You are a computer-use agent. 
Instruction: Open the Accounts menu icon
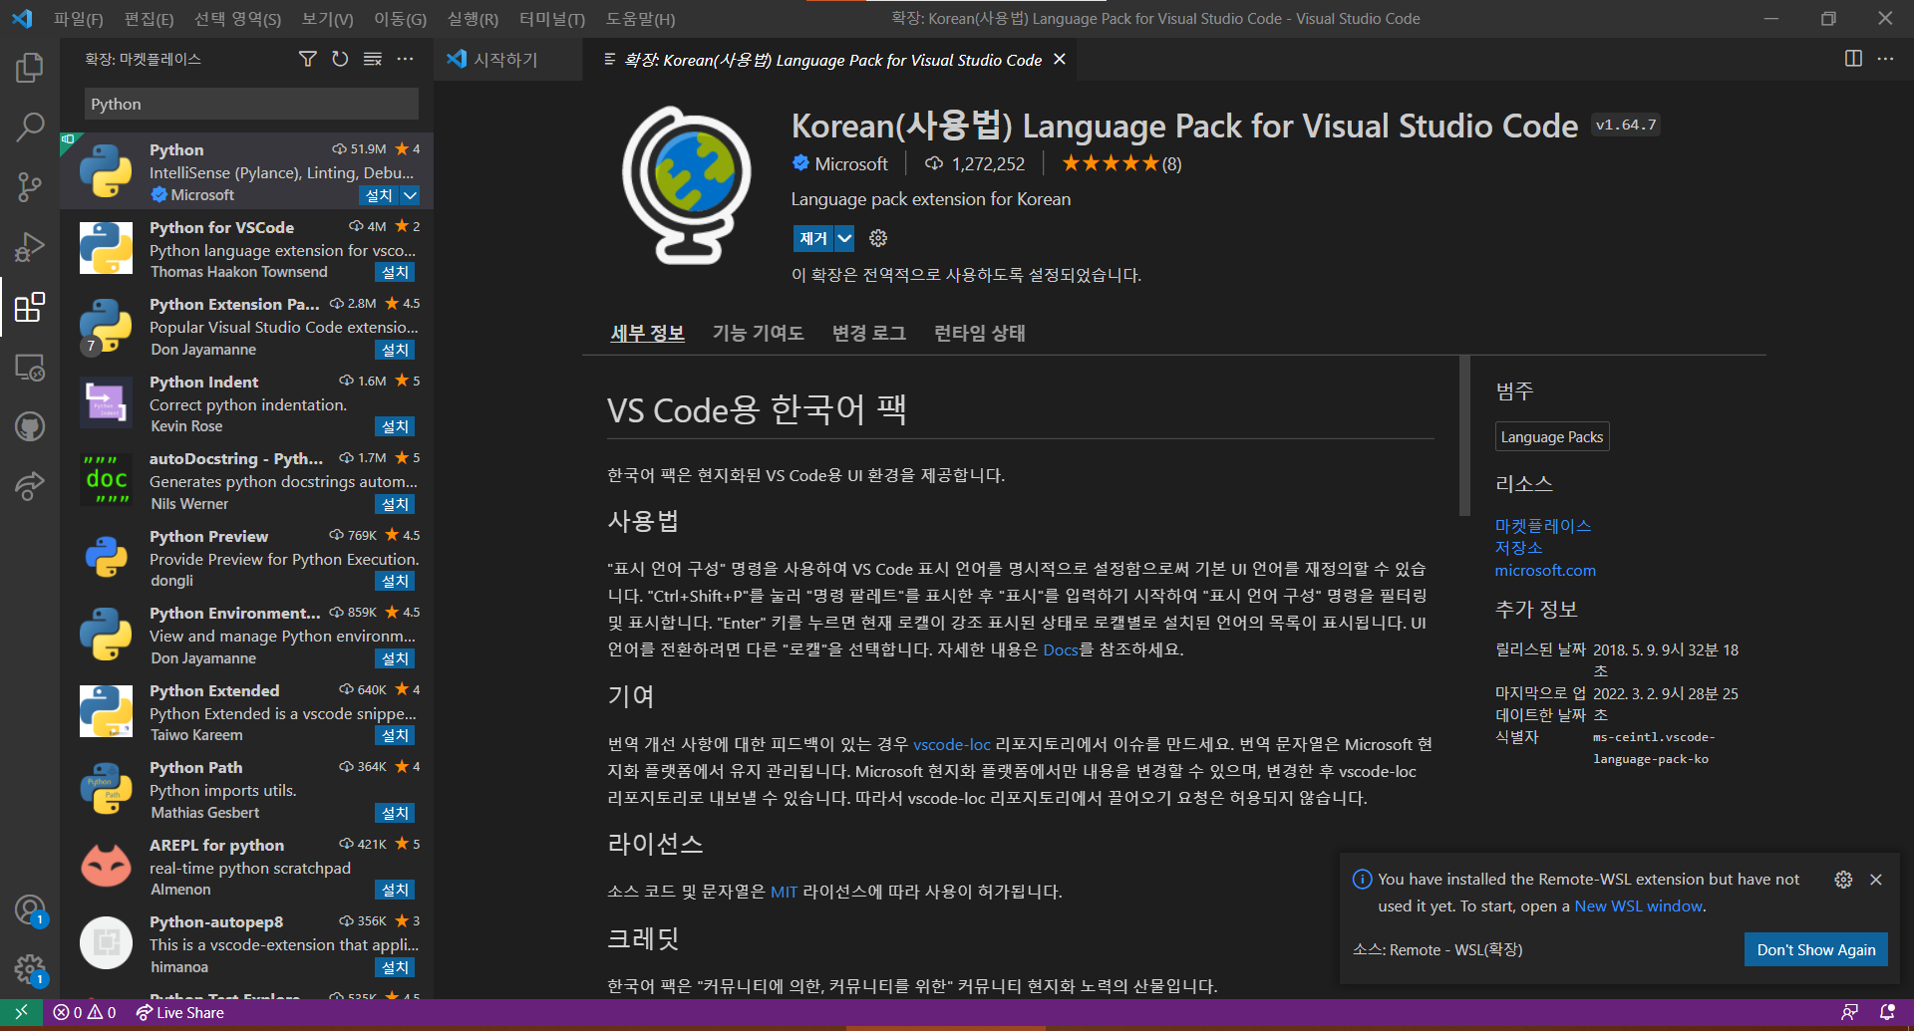click(30, 909)
